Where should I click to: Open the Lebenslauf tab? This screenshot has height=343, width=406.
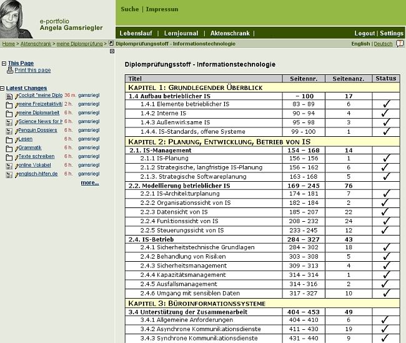(x=137, y=33)
